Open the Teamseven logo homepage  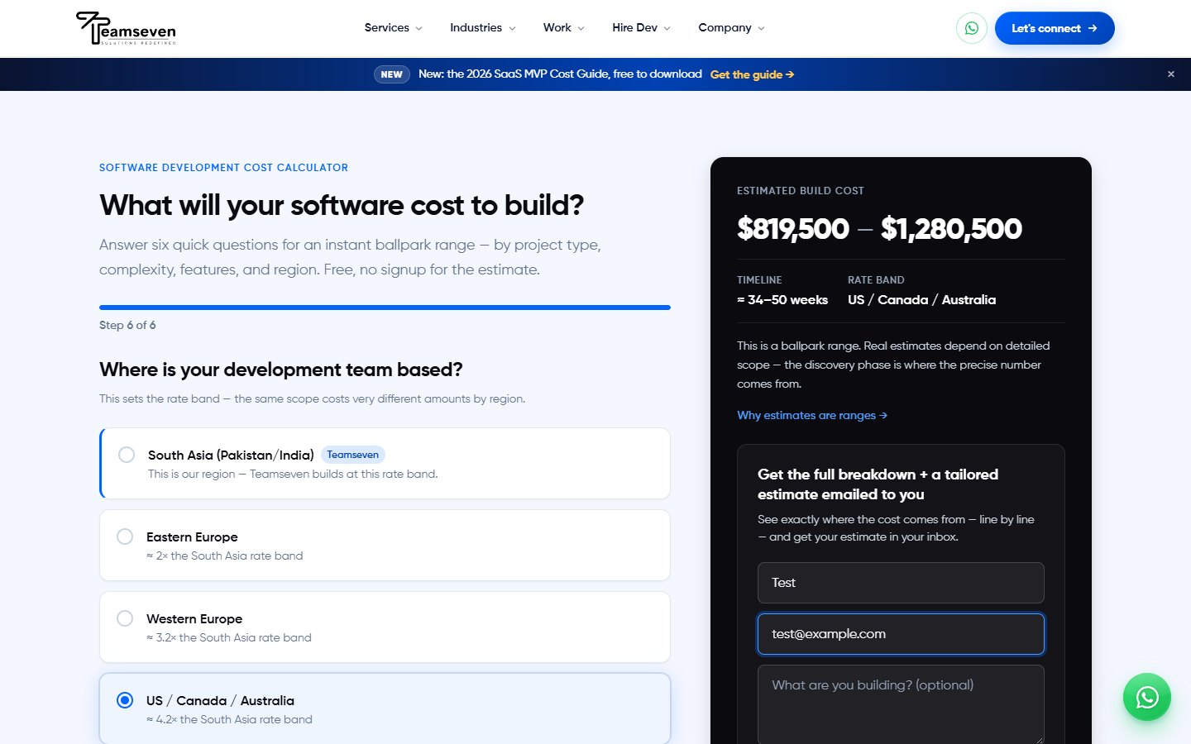(x=126, y=28)
